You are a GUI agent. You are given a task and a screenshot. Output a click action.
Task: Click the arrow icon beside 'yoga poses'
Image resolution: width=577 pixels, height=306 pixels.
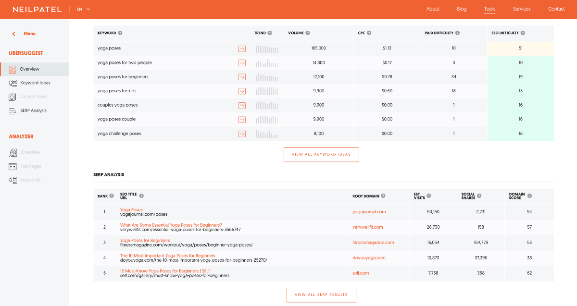pyautogui.click(x=242, y=49)
